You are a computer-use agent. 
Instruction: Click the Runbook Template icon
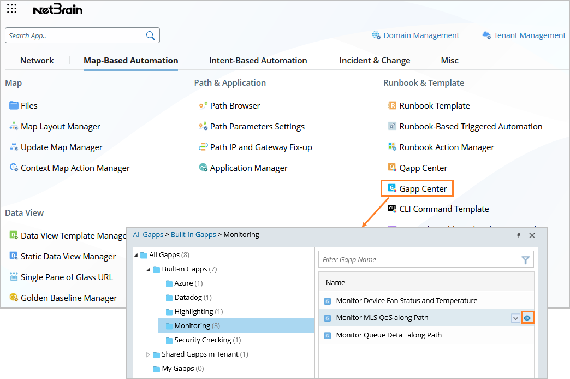(392, 105)
